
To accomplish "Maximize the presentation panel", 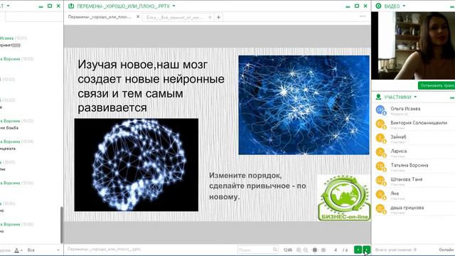I will (x=357, y=6).
